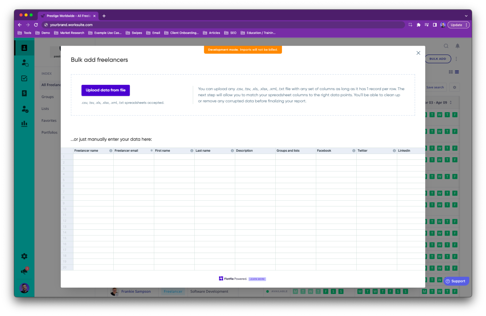The height and width of the screenshot is (316, 486).
Task: Click first cell under Freelancer name
Action: tap(93, 157)
